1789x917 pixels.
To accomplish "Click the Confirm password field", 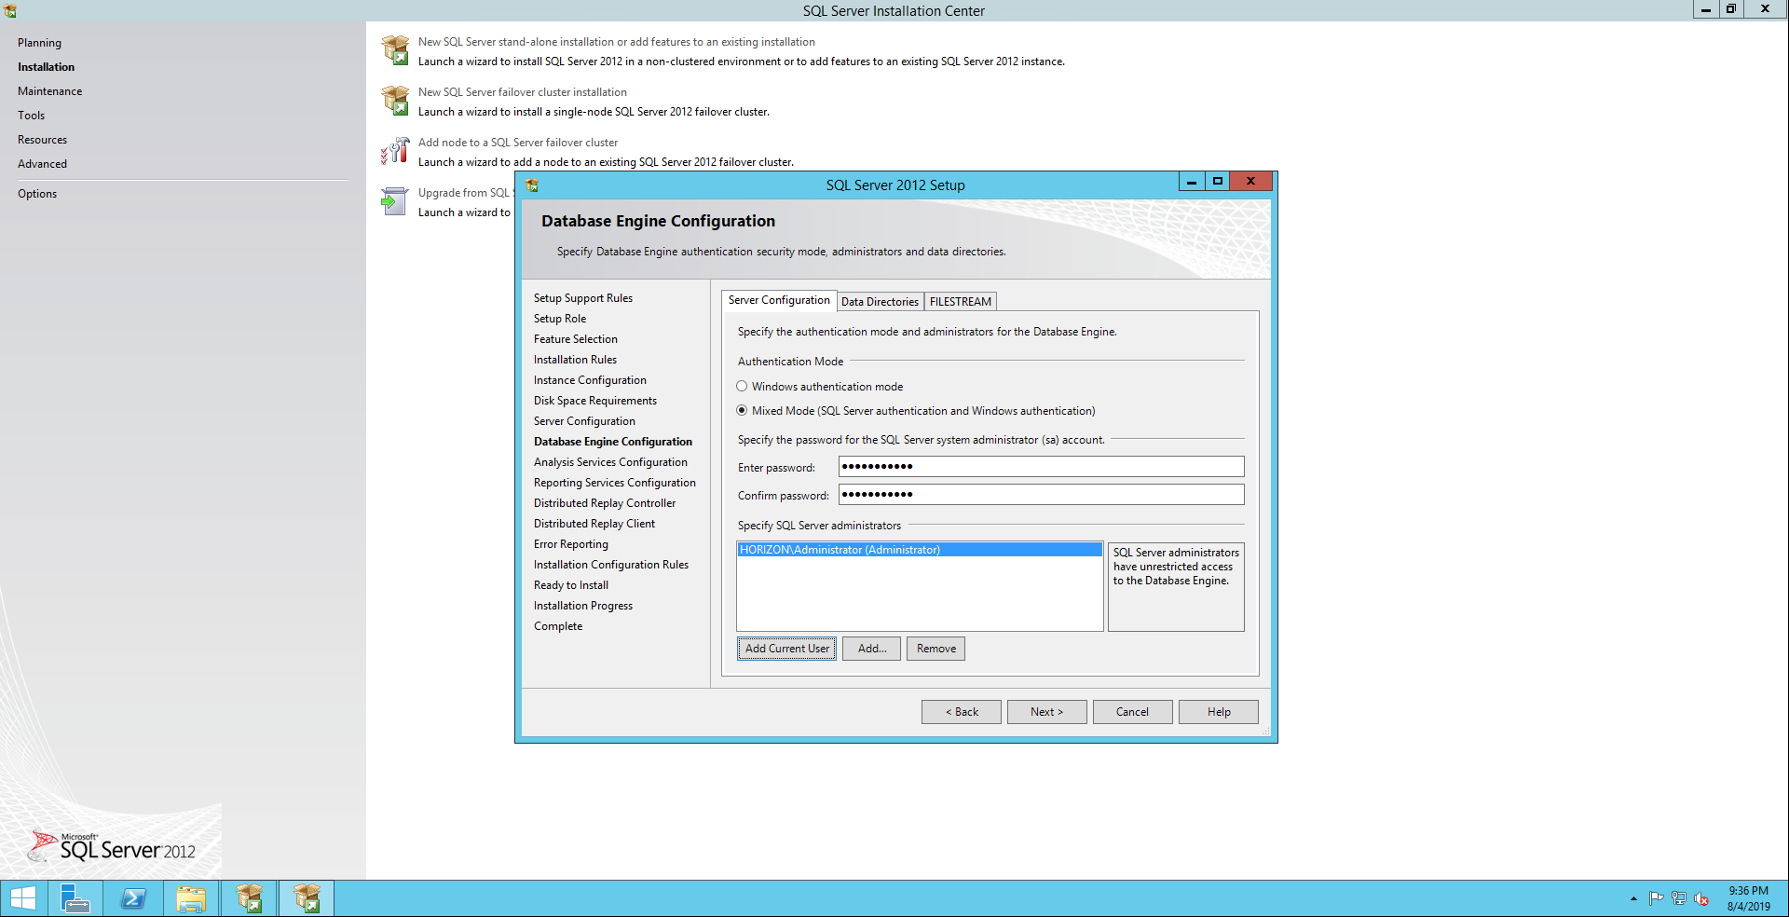I will (1041, 495).
